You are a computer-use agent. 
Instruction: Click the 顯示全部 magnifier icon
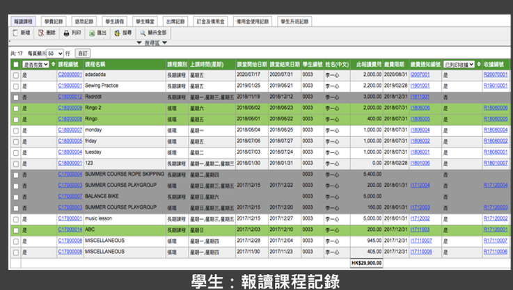point(143,33)
